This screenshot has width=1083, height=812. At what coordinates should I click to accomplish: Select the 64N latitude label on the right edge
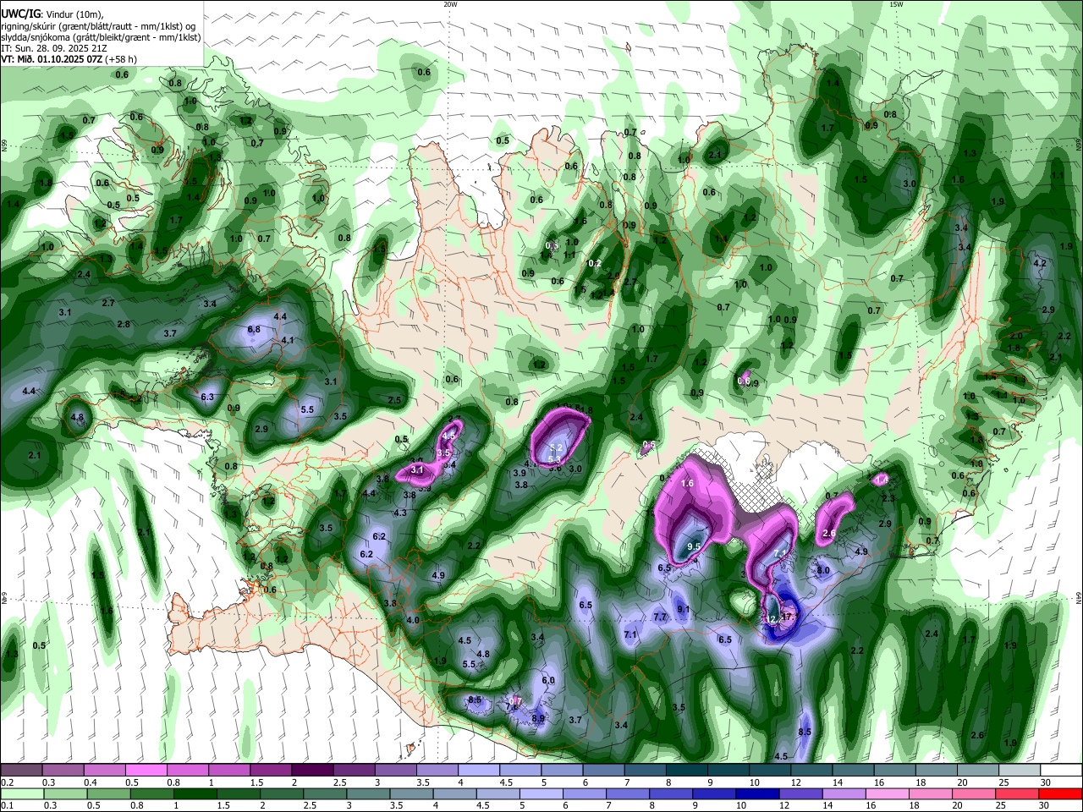[1079, 597]
